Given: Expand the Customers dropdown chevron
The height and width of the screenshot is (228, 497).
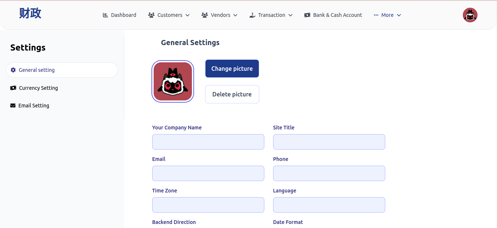Looking at the screenshot, I should click(187, 15).
